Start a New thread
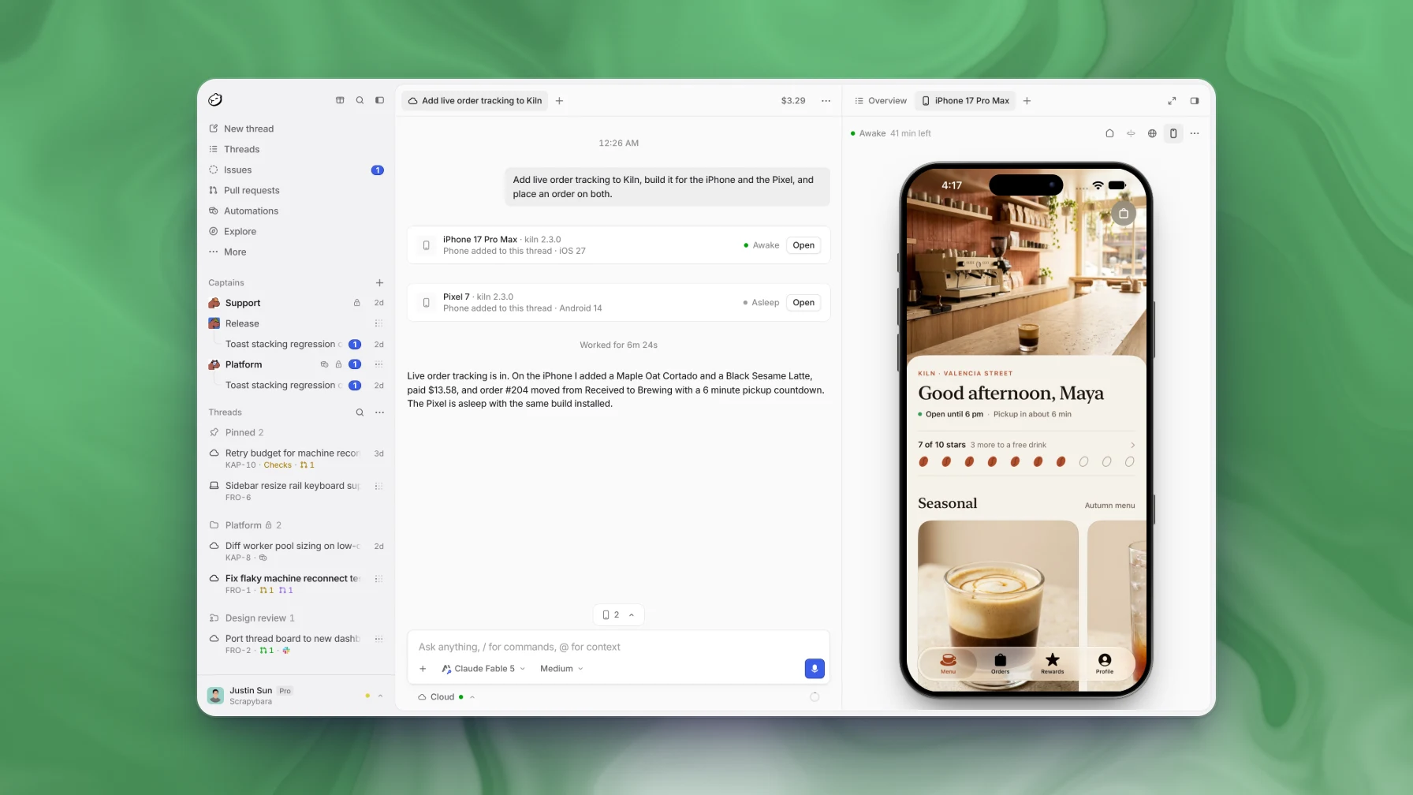 click(x=296, y=129)
